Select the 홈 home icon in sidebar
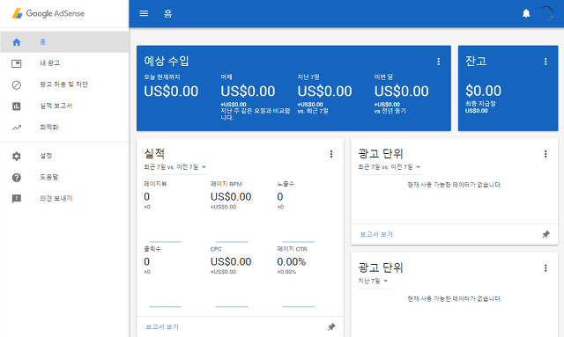This screenshot has width=564, height=337. tap(17, 42)
